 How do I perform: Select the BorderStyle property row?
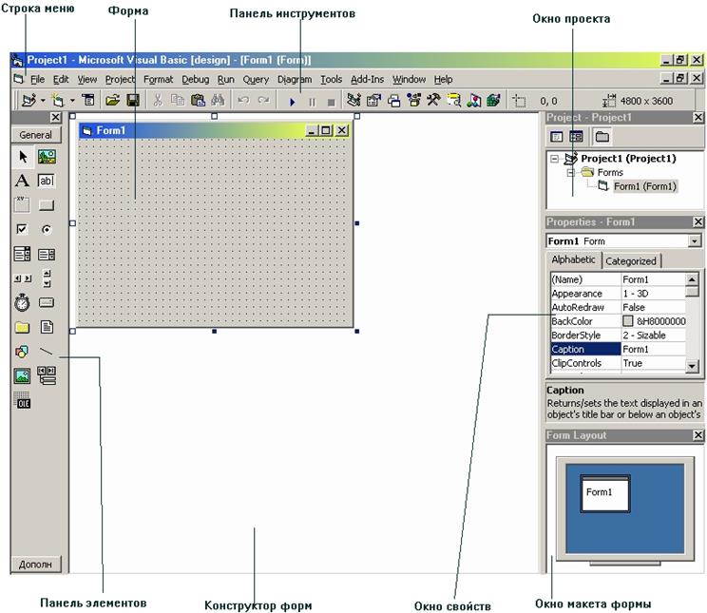click(x=619, y=335)
